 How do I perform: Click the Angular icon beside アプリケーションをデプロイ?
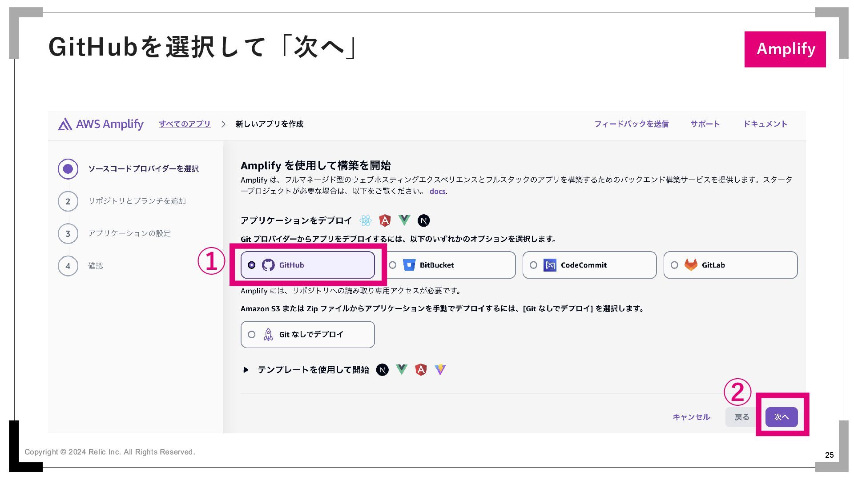coord(385,220)
